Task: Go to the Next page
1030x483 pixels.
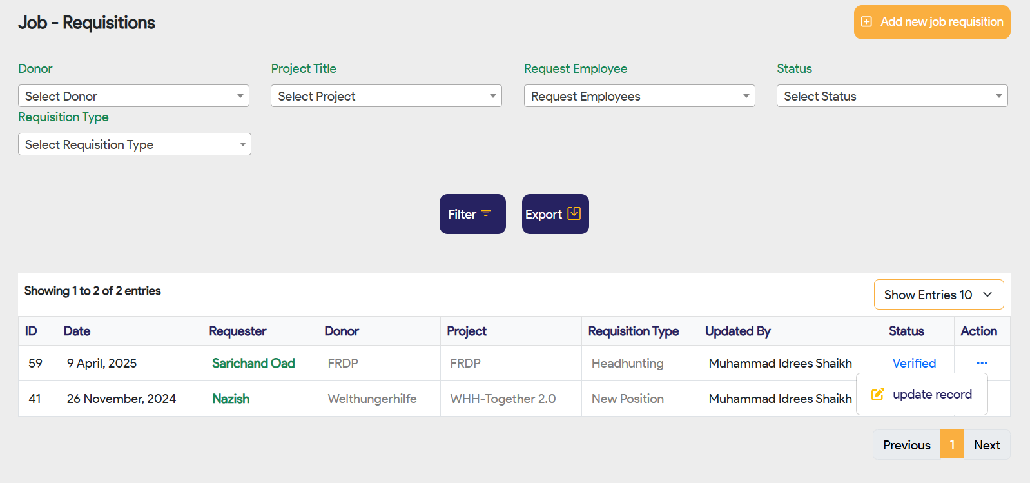Action: click(x=987, y=445)
